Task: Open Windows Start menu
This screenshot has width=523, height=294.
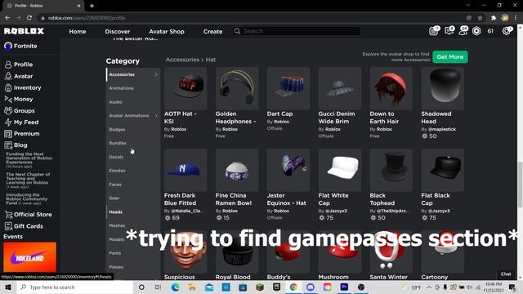Action: click(x=8, y=287)
